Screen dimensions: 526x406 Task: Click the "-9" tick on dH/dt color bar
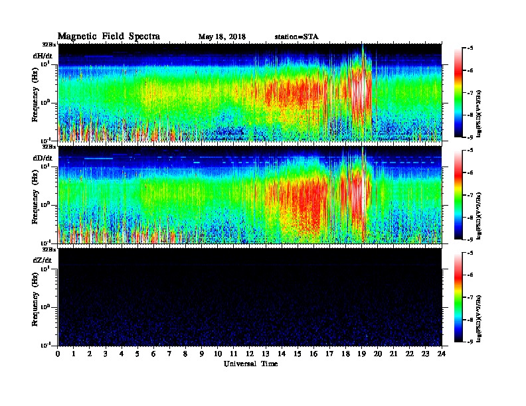pyautogui.click(x=470, y=137)
